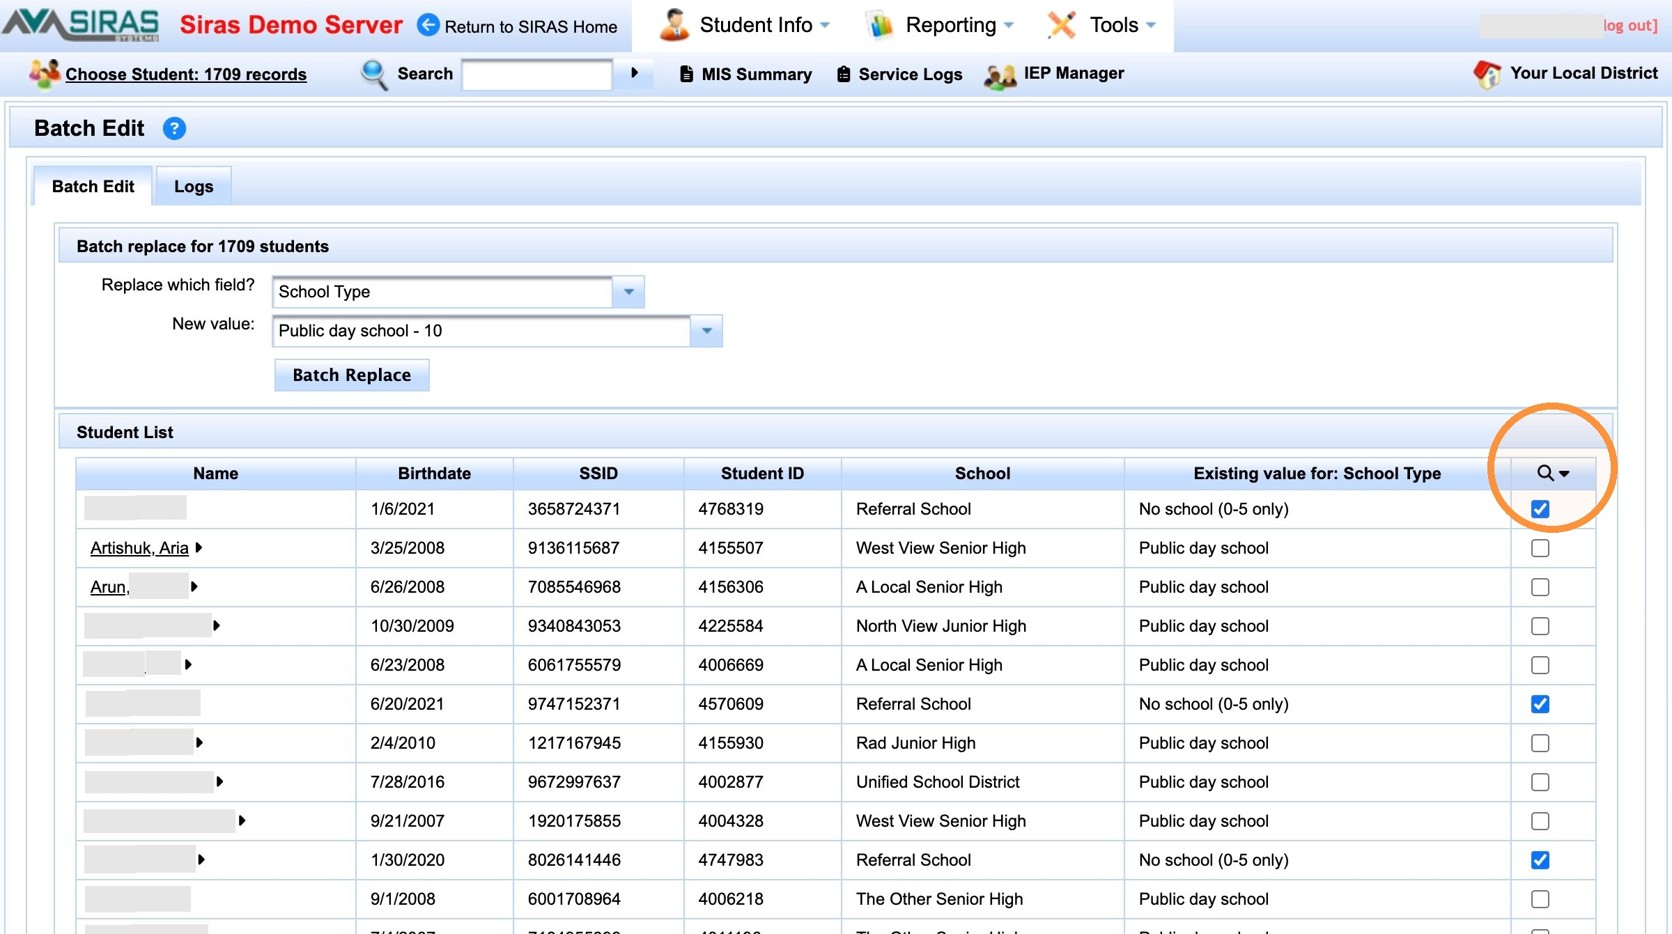Screen dimensions: 1672x934
Task: Click the Public day school - 10 value box
Action: coord(481,331)
